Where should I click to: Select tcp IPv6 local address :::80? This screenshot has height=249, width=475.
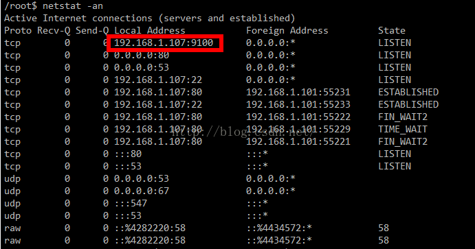[x=129, y=154]
